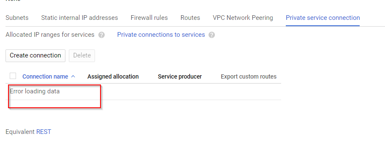Open the Equivalent REST link
The height and width of the screenshot is (158, 385).
[x=44, y=132]
